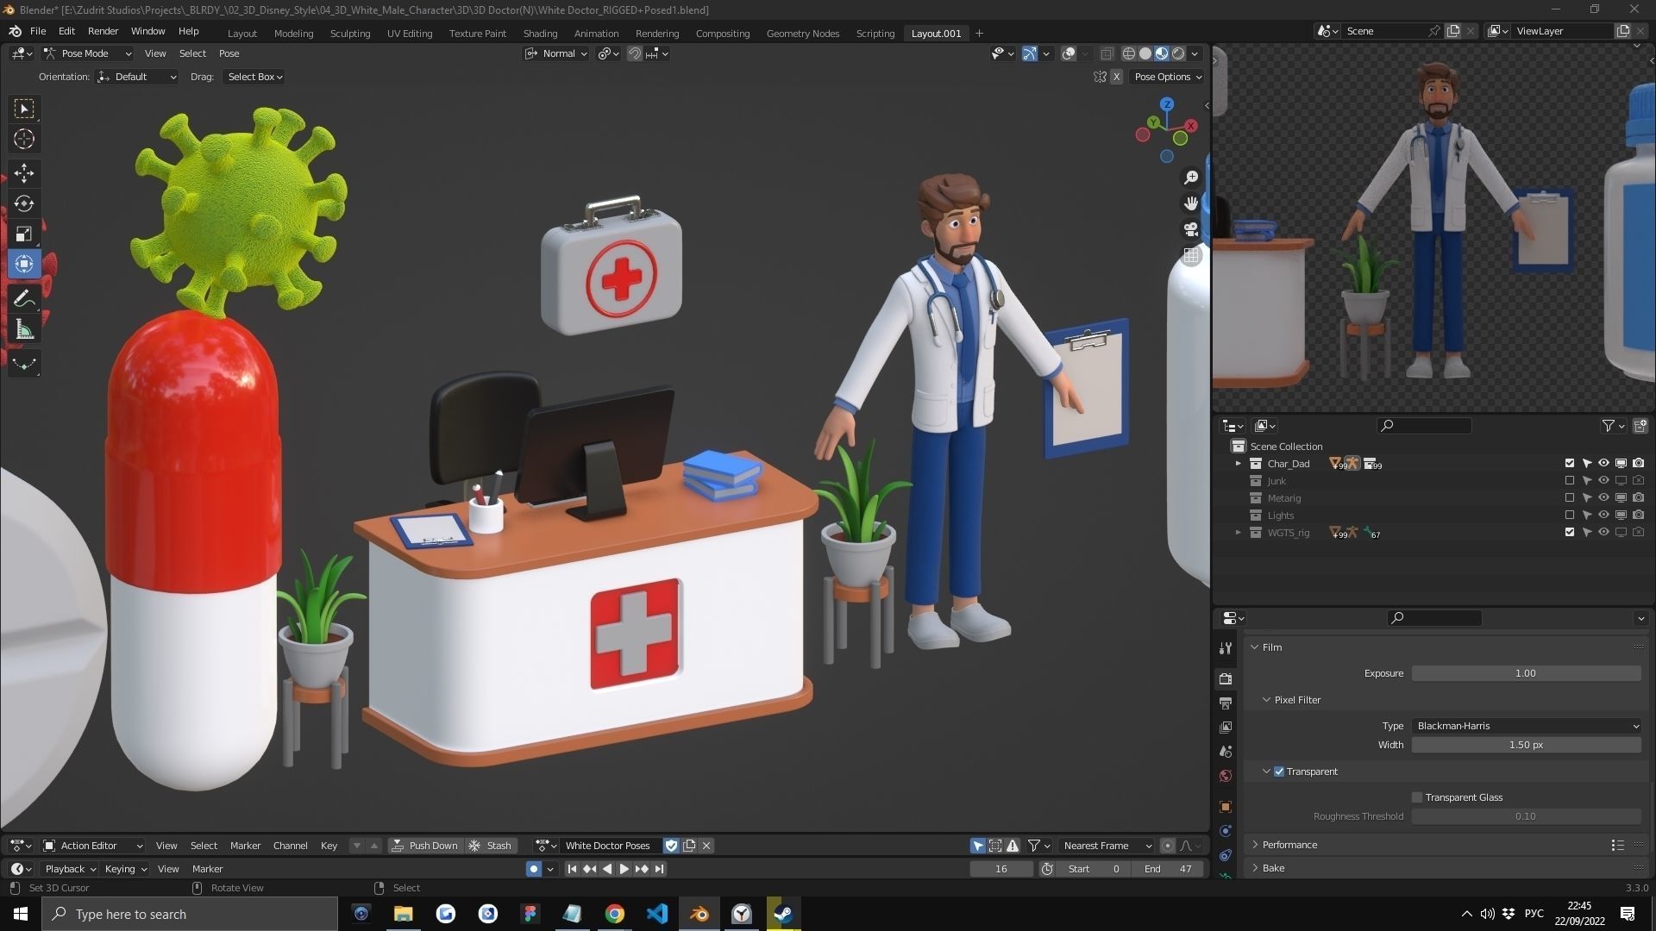Image resolution: width=1656 pixels, height=931 pixels.
Task: Select the Scale tool
Action: pos(24,234)
